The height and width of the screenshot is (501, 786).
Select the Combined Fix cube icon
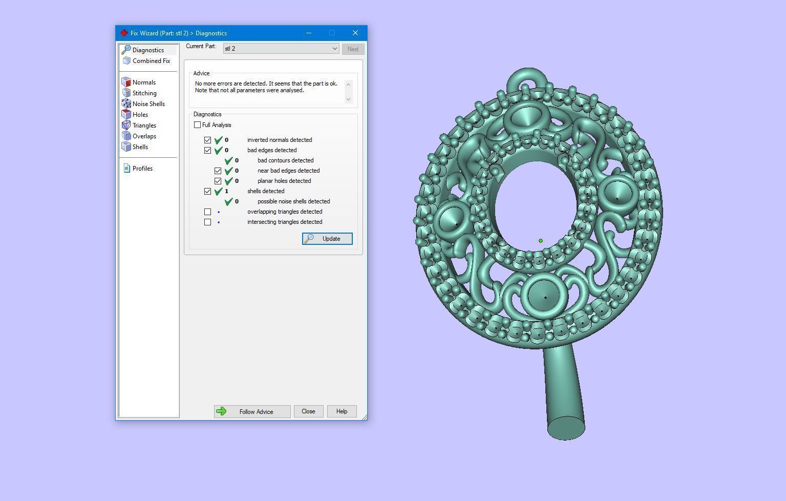126,60
